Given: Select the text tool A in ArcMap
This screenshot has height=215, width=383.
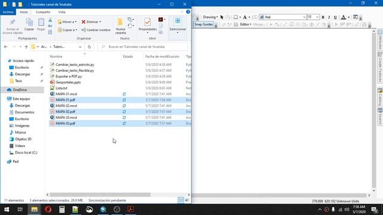Looking at the screenshot, I should tap(245, 17).
